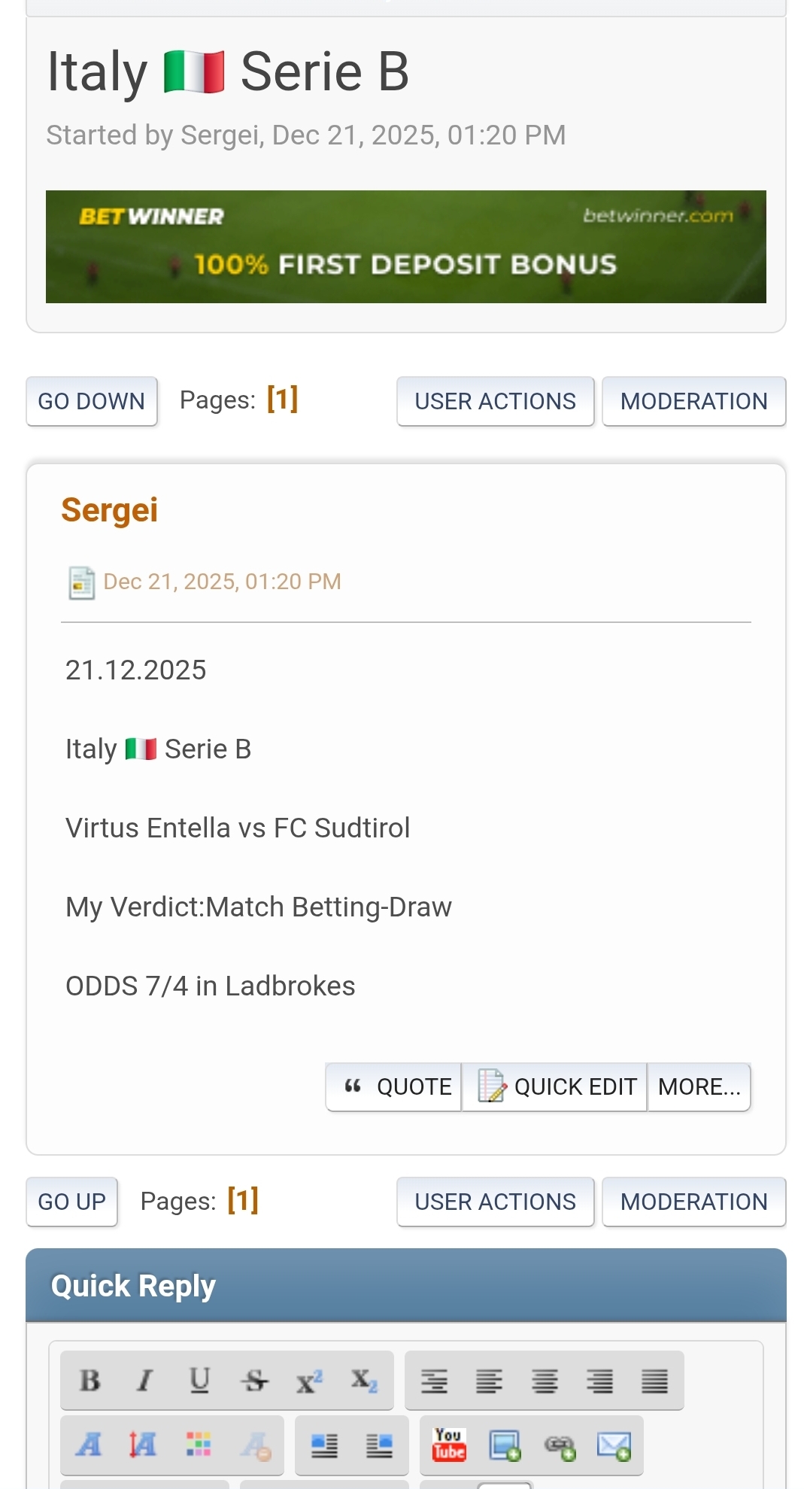Open USER ACTIONS menu above the post
The height and width of the screenshot is (1489, 804).
(495, 401)
